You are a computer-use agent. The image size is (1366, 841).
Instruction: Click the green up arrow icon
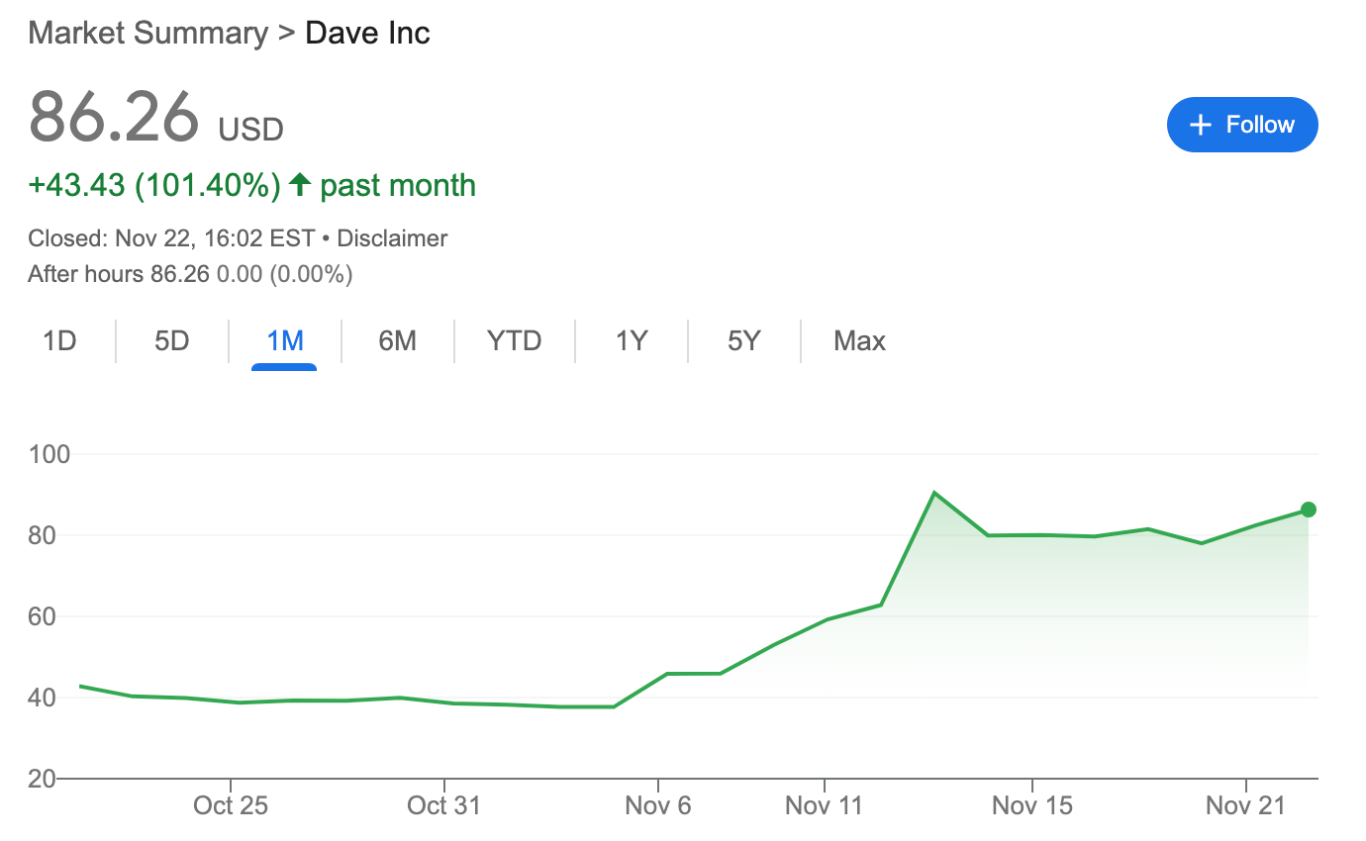pyautogui.click(x=300, y=184)
